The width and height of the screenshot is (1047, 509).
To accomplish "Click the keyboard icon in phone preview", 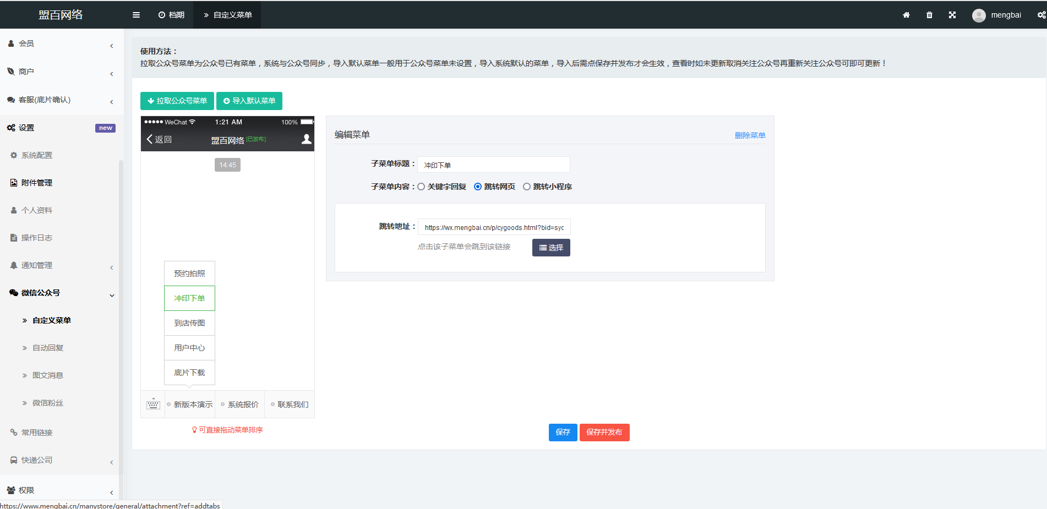I will 153,404.
